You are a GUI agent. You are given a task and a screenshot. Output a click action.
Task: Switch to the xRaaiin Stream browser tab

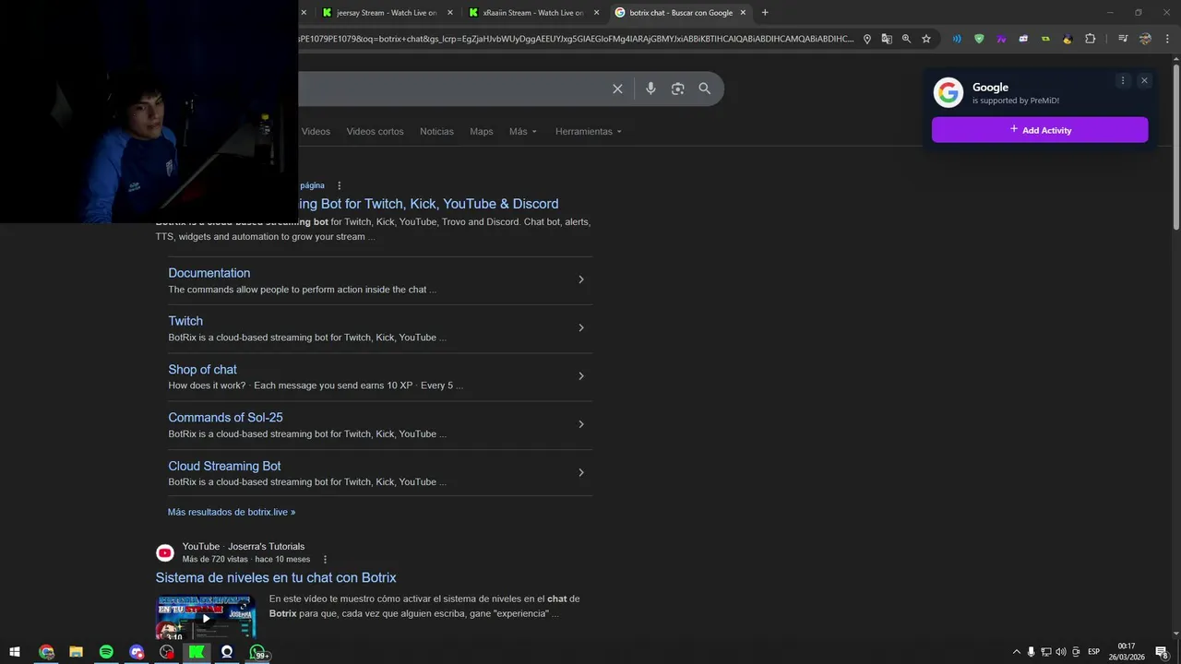pyautogui.click(x=533, y=13)
